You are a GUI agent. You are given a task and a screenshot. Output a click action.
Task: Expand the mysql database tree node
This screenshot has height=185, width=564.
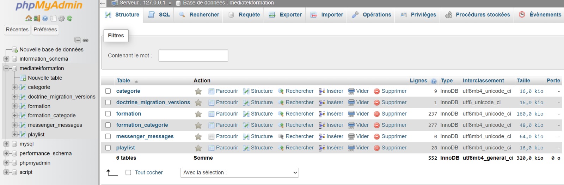pos(6,144)
